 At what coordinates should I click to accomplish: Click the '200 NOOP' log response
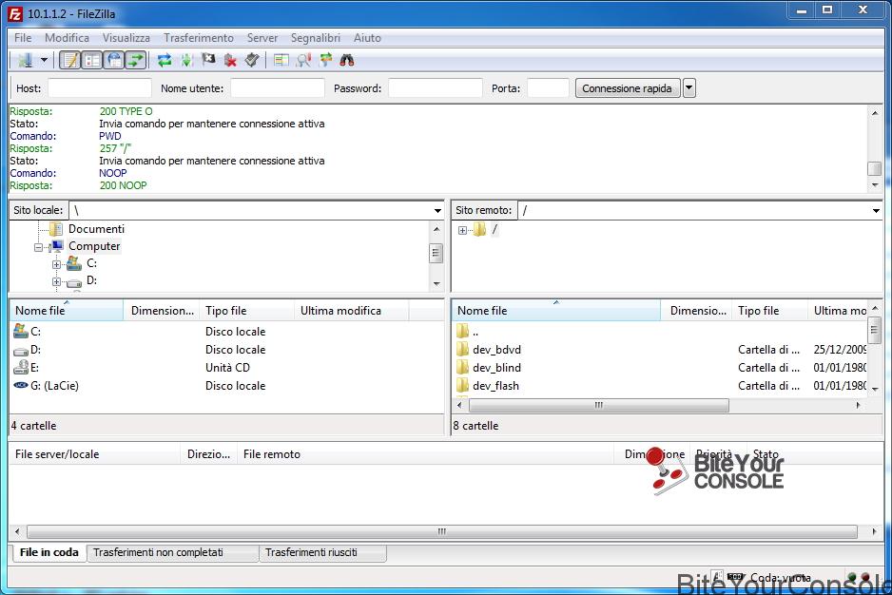click(x=123, y=185)
